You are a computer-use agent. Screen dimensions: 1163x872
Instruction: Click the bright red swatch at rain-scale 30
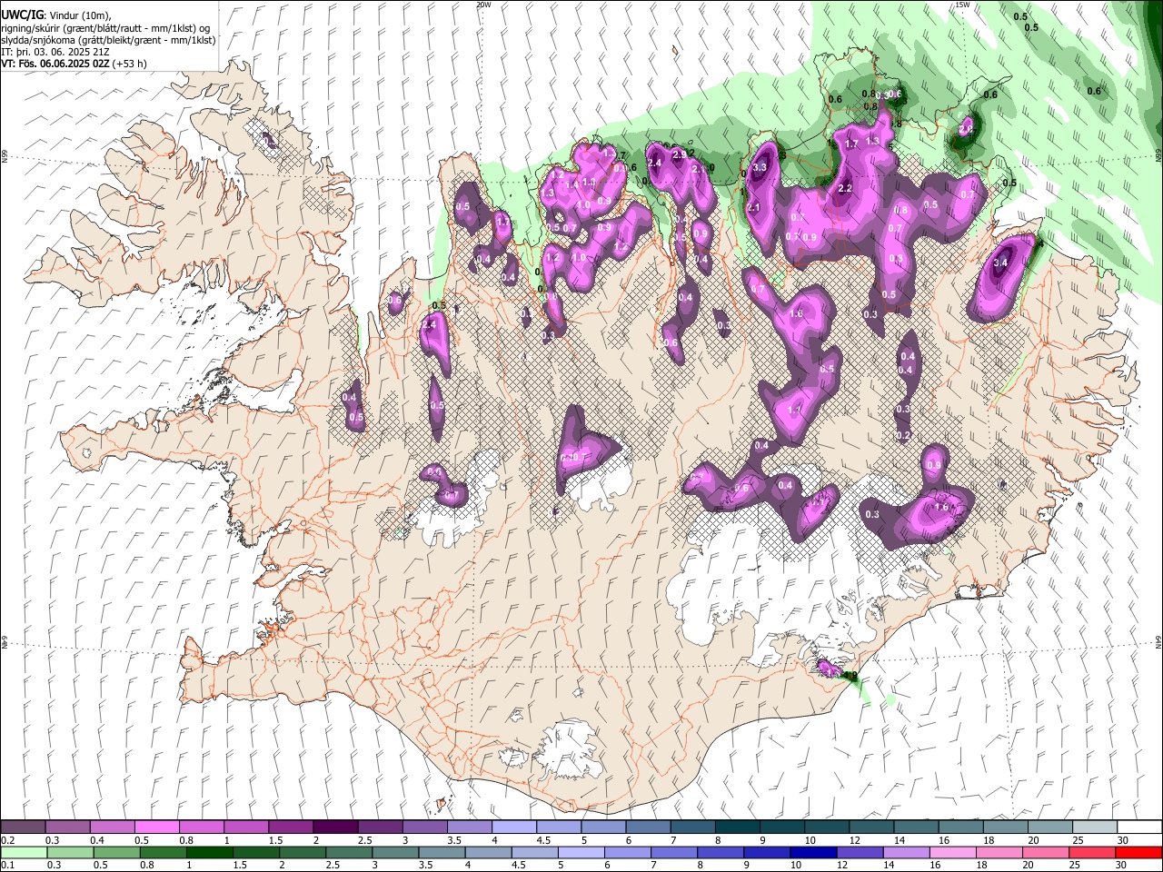point(1138,853)
